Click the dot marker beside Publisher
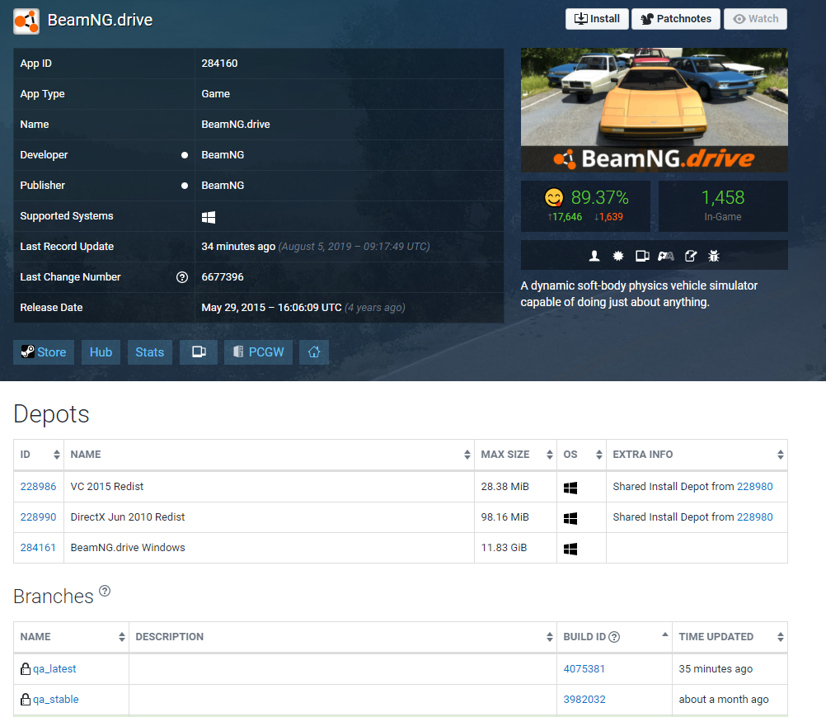Screen dimensions: 826x717 (185, 186)
